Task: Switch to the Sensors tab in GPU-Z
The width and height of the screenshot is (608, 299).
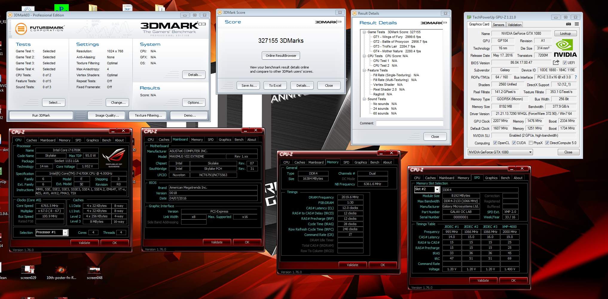Action: tap(498, 25)
